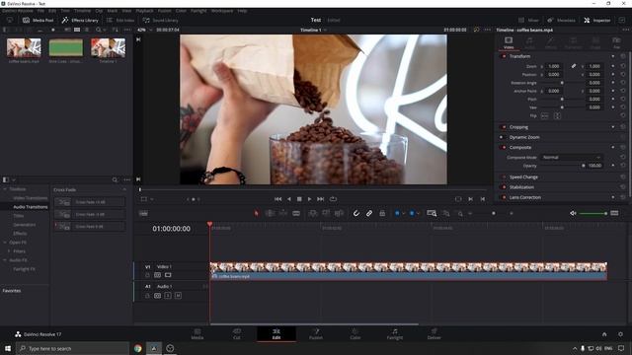
Task: Click the Opacity value field
Action: 594,166
